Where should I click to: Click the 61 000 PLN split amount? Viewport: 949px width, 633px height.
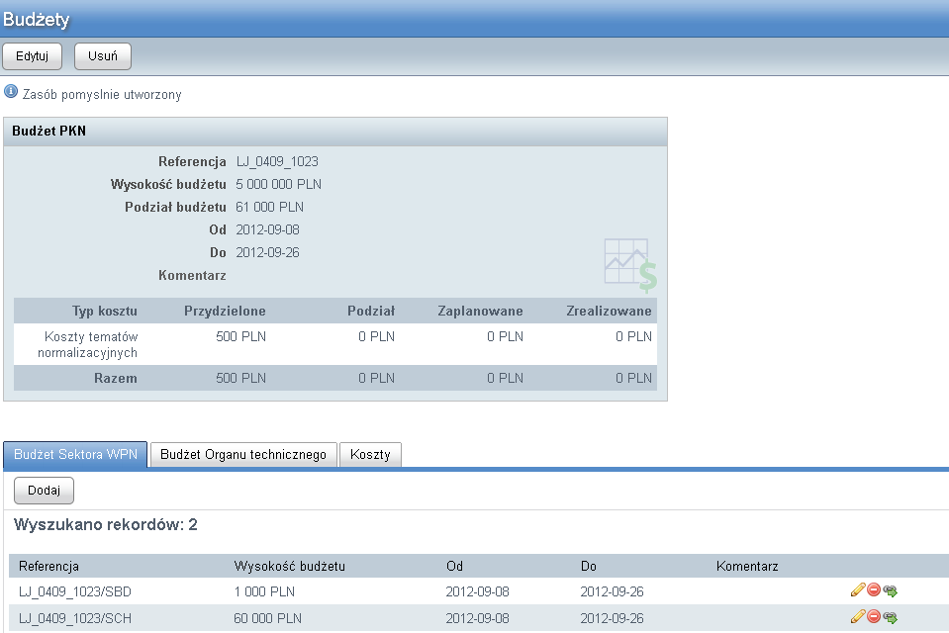270,207
